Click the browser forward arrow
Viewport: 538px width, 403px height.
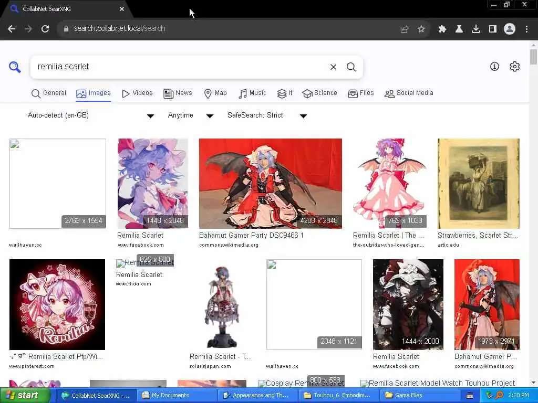[x=28, y=29]
